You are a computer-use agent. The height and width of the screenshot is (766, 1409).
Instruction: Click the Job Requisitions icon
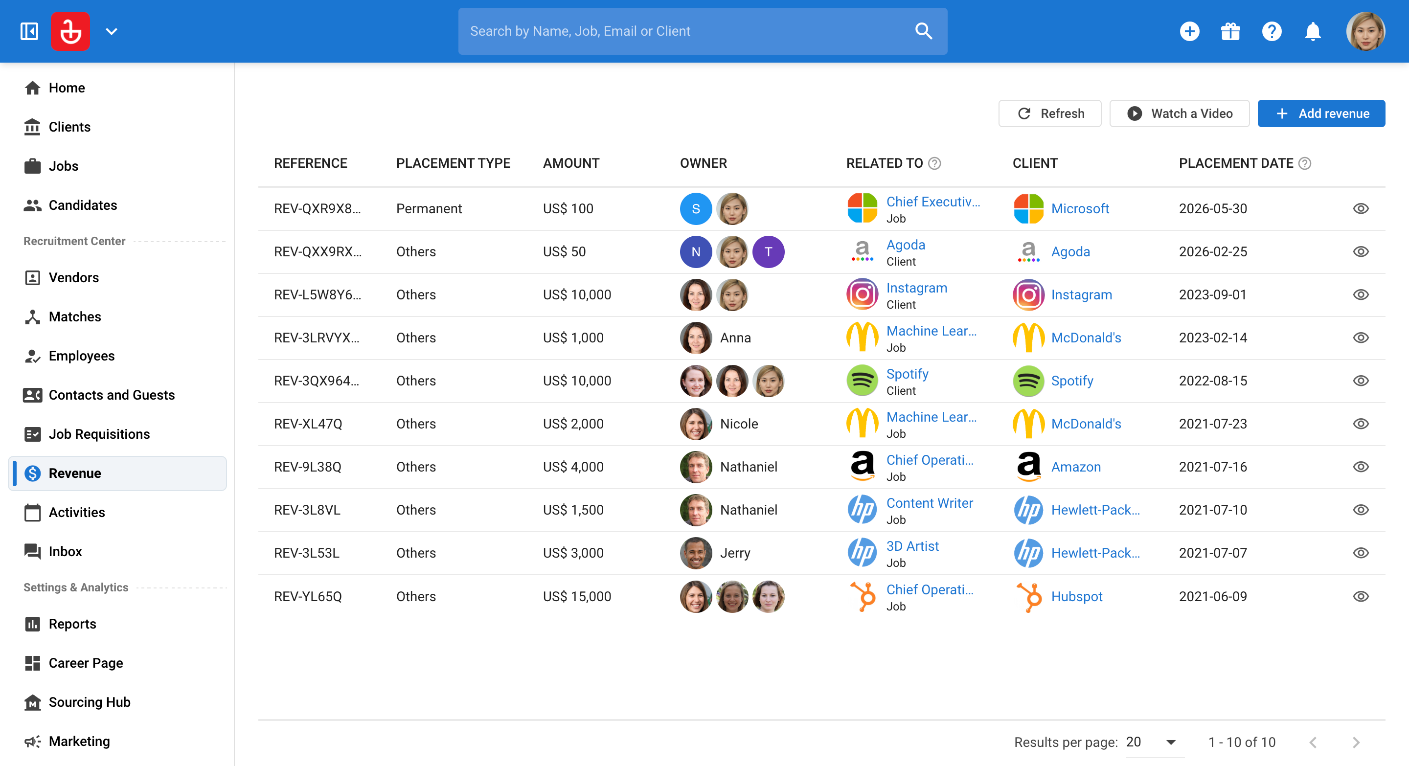(x=32, y=434)
